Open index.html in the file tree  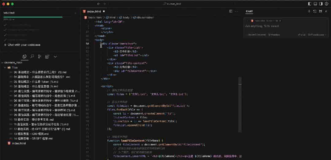point(19,143)
